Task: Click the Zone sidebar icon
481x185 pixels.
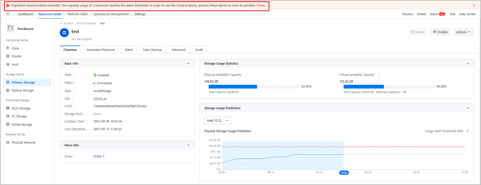Action: click(8, 48)
